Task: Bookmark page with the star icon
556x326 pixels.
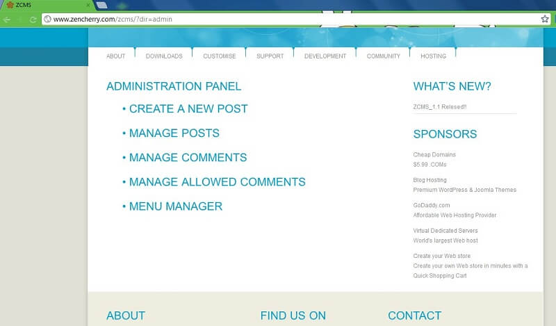Action: pyautogui.click(x=545, y=19)
